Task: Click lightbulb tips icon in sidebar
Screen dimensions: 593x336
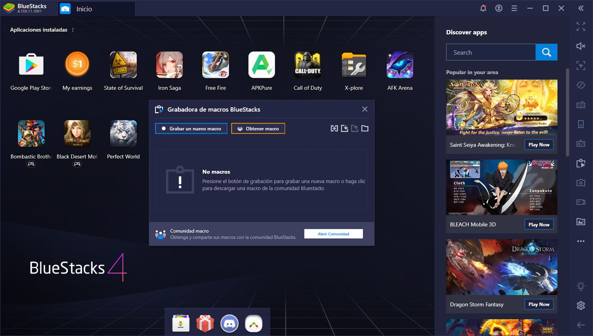Action: 581,286
